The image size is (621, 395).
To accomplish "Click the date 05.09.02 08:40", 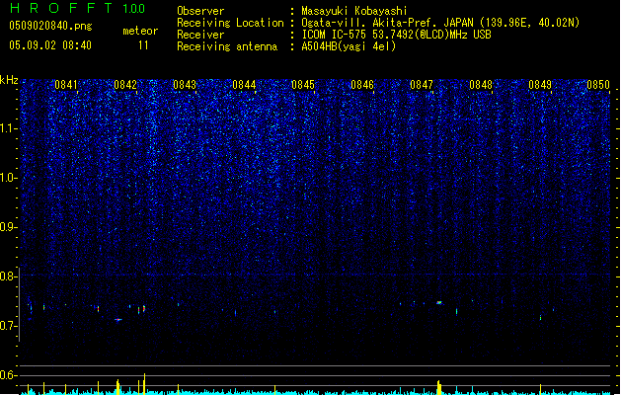I will coord(50,45).
